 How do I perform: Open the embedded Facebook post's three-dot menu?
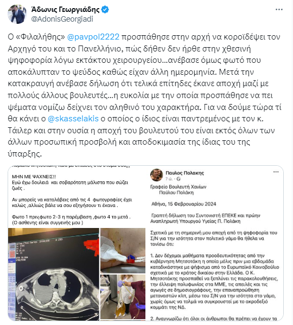point(276,172)
